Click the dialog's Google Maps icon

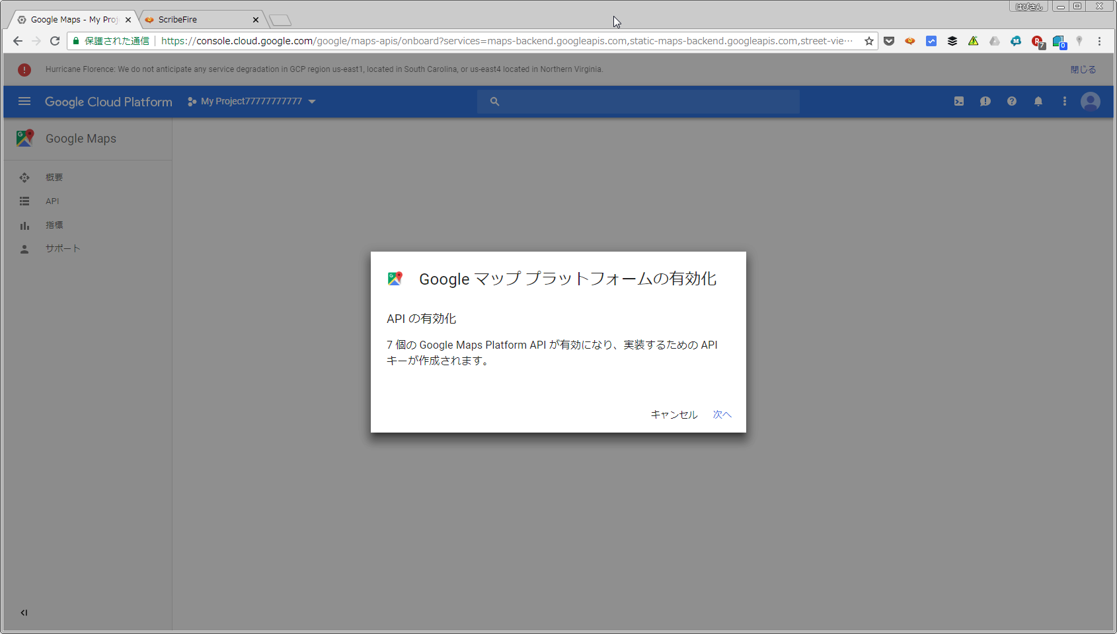[x=395, y=279]
